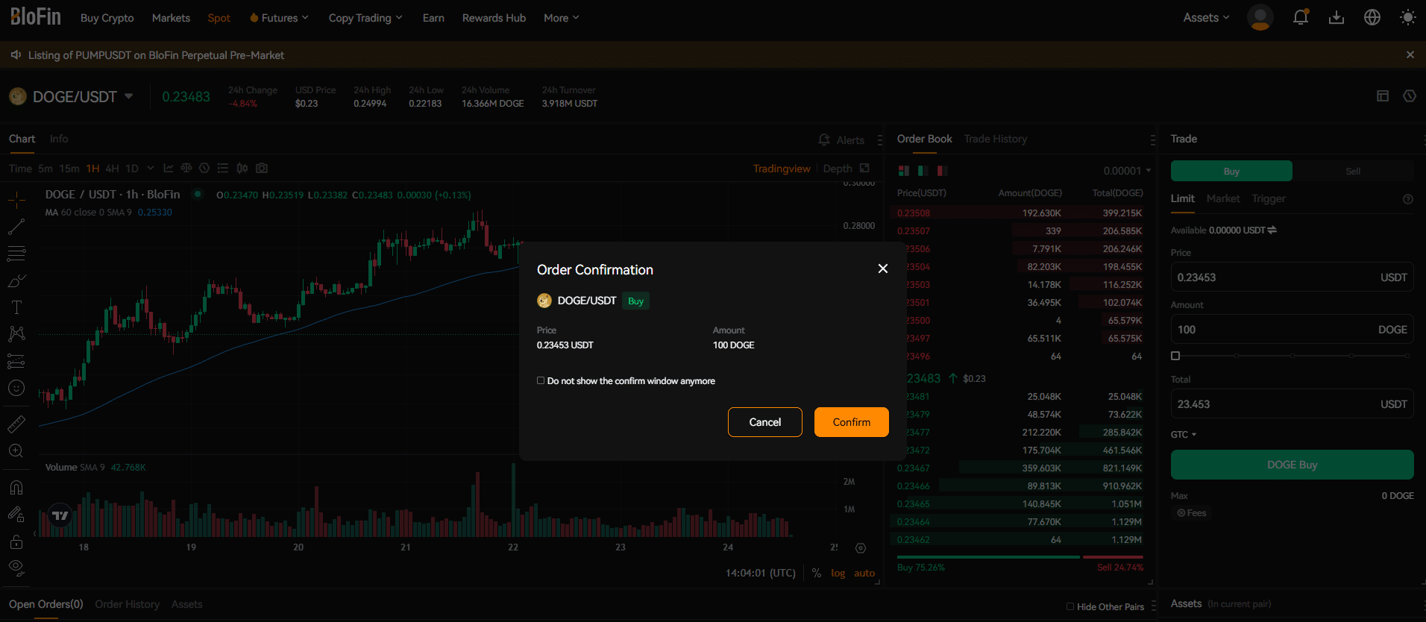Select the trend line drawing tool
Image resolution: width=1426 pixels, height=622 pixels.
click(16, 227)
